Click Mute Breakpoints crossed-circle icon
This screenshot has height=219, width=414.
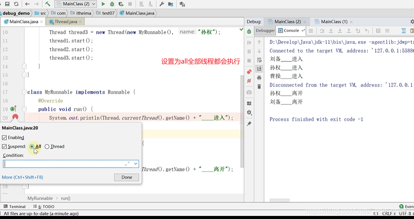pos(249,81)
